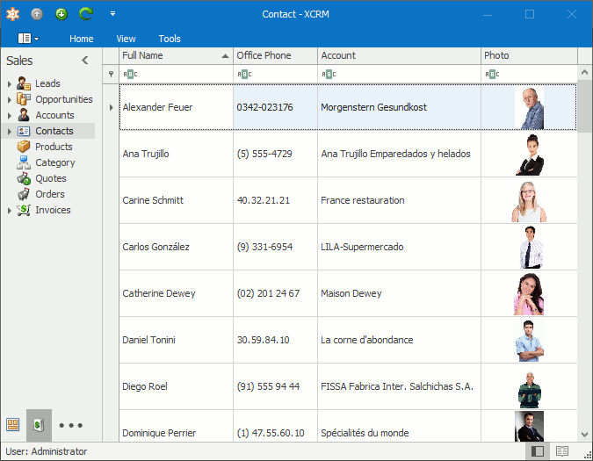Click the Photo filter condition icon
This screenshot has height=461, width=593.
pos(492,74)
